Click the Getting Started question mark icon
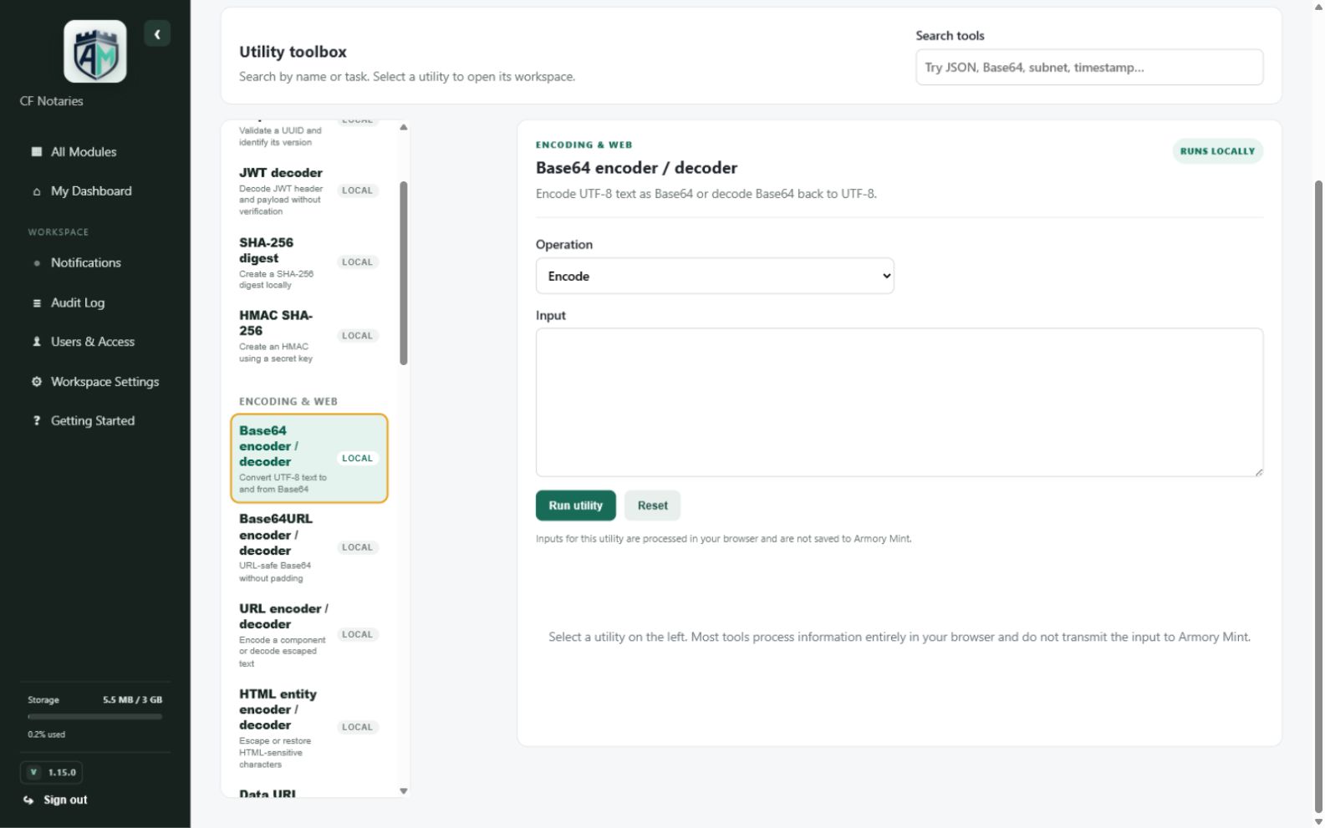The height and width of the screenshot is (828, 1325). coord(37,421)
